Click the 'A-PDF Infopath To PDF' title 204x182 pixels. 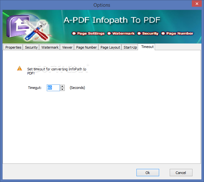pyautogui.click(x=112, y=20)
